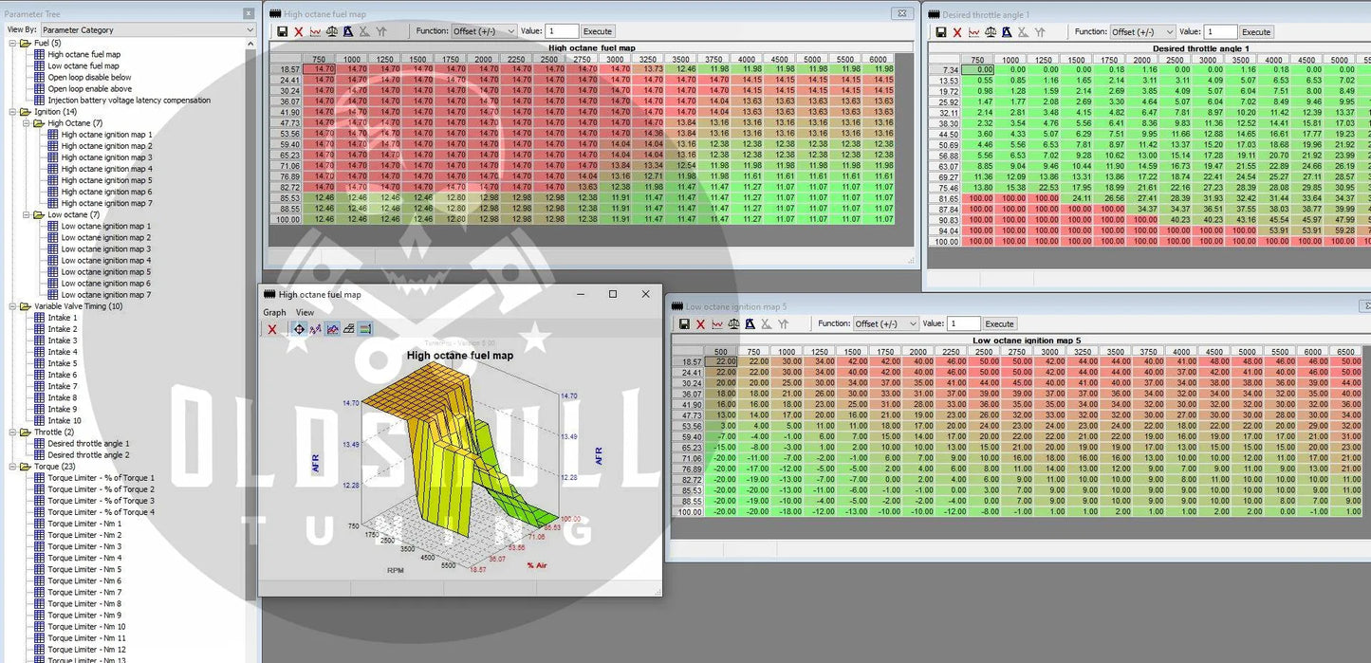Screen dimensions: 1371x663
Task: Open graph view from Low octane ignition map toolbar
Action: tap(717, 324)
